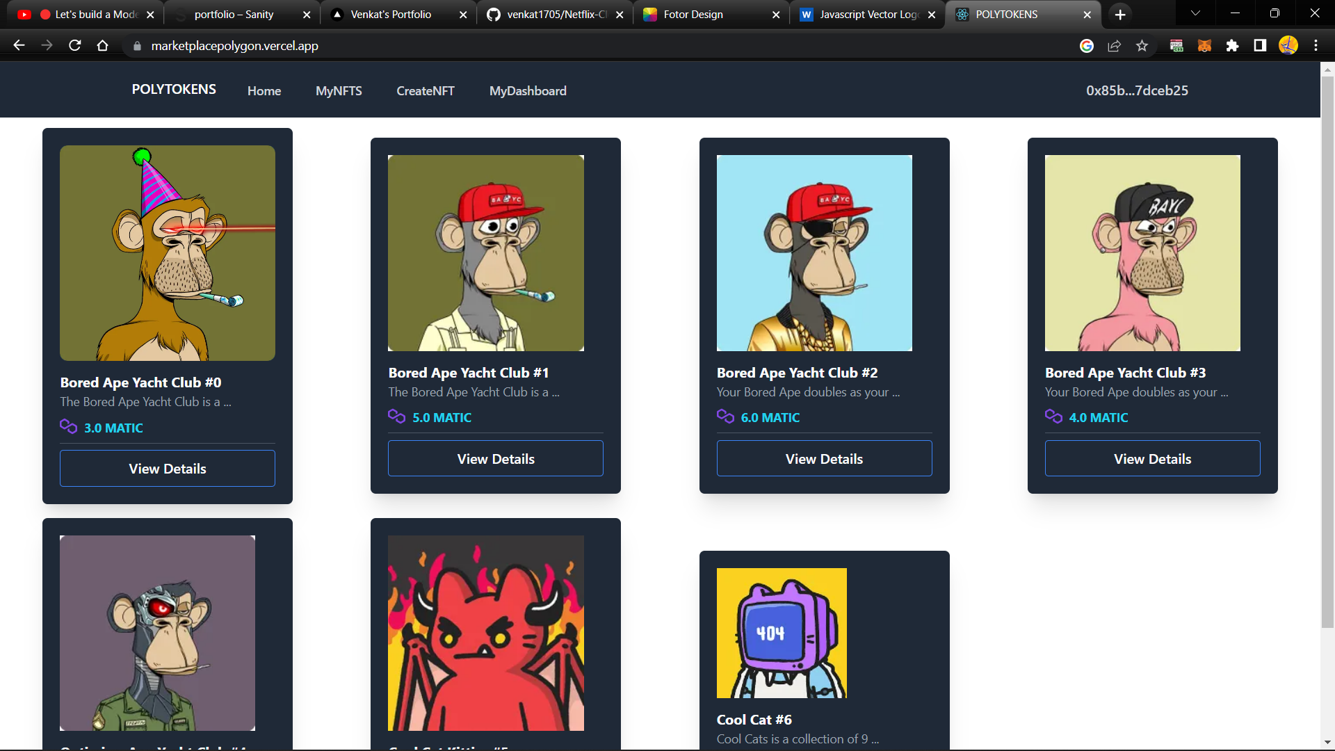
Task: Click the 5.0 MATIC price text
Action: pyautogui.click(x=442, y=417)
